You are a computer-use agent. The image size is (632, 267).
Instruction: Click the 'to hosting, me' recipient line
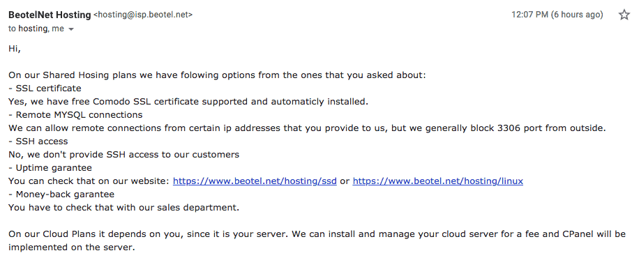click(36, 29)
